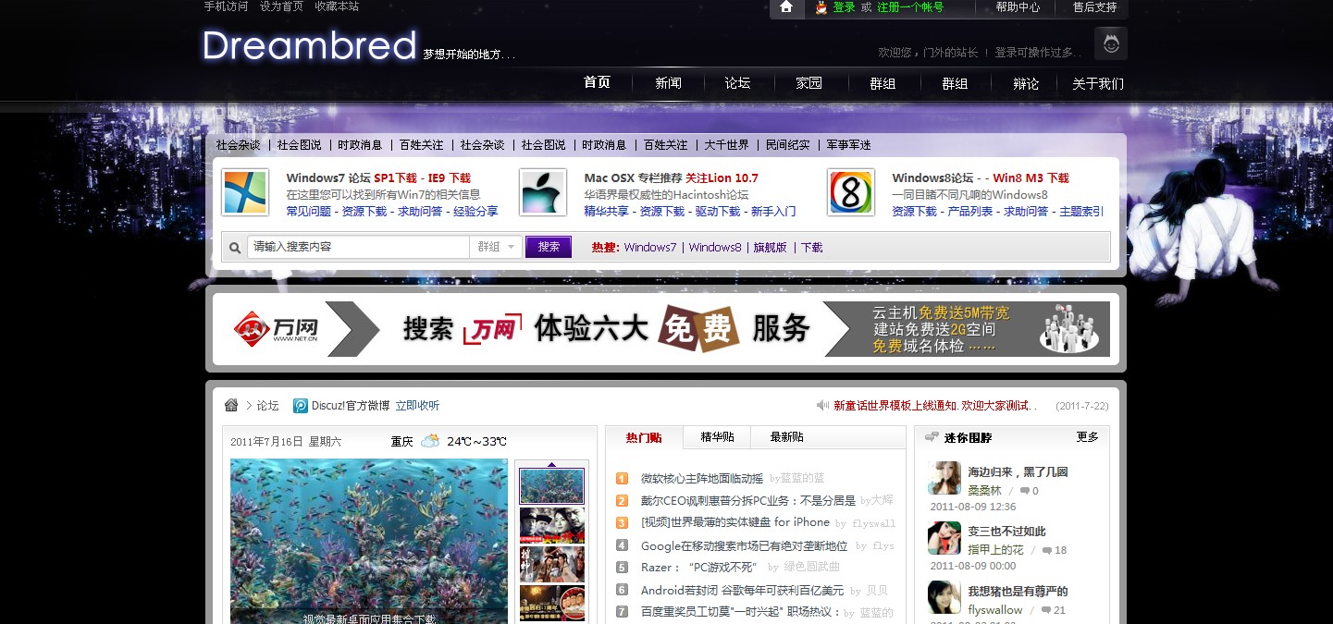Open 辩论 in the main navigation

(1026, 83)
